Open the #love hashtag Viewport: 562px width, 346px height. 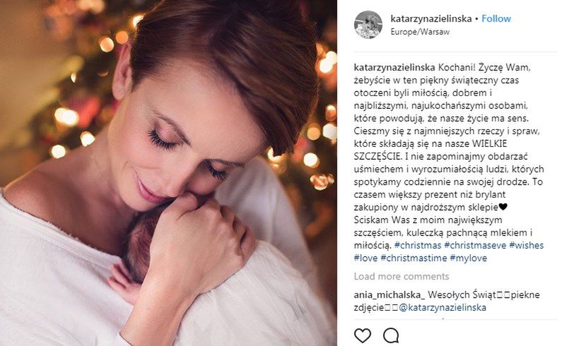365,258
